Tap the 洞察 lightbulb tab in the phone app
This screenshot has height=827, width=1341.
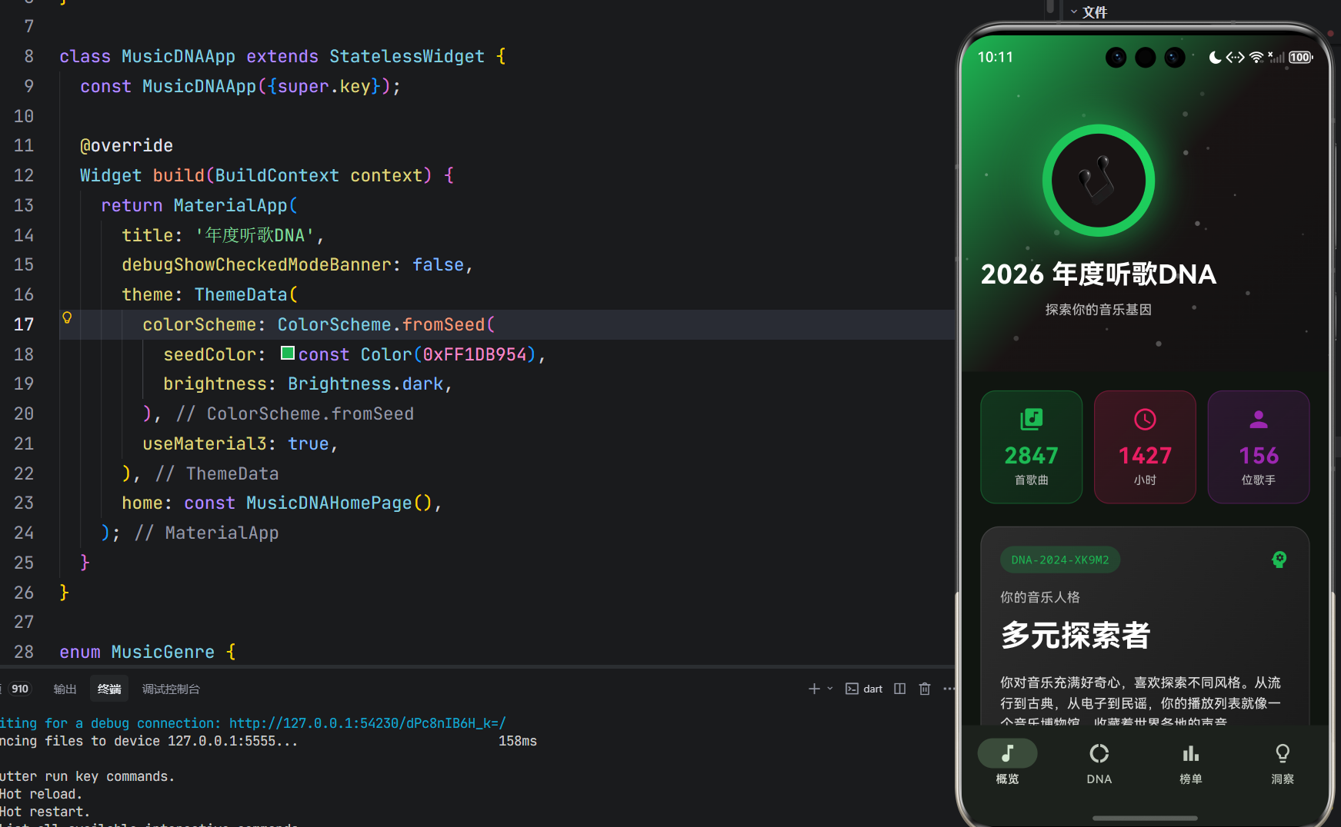(1283, 762)
